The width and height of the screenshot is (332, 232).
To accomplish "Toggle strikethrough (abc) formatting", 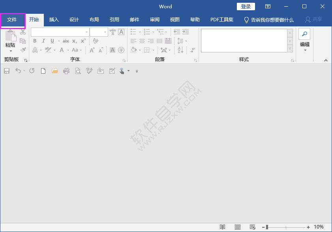I will coord(66,41).
